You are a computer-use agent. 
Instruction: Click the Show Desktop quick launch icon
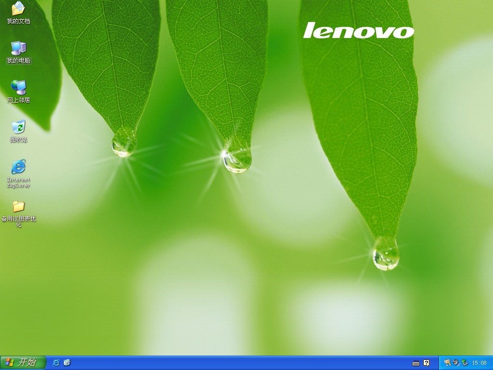[x=67, y=363]
